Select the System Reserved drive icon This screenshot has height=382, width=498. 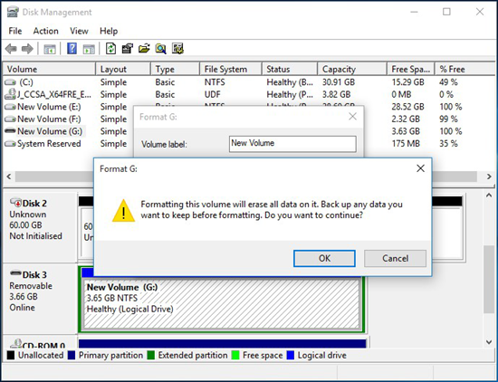click(x=10, y=144)
